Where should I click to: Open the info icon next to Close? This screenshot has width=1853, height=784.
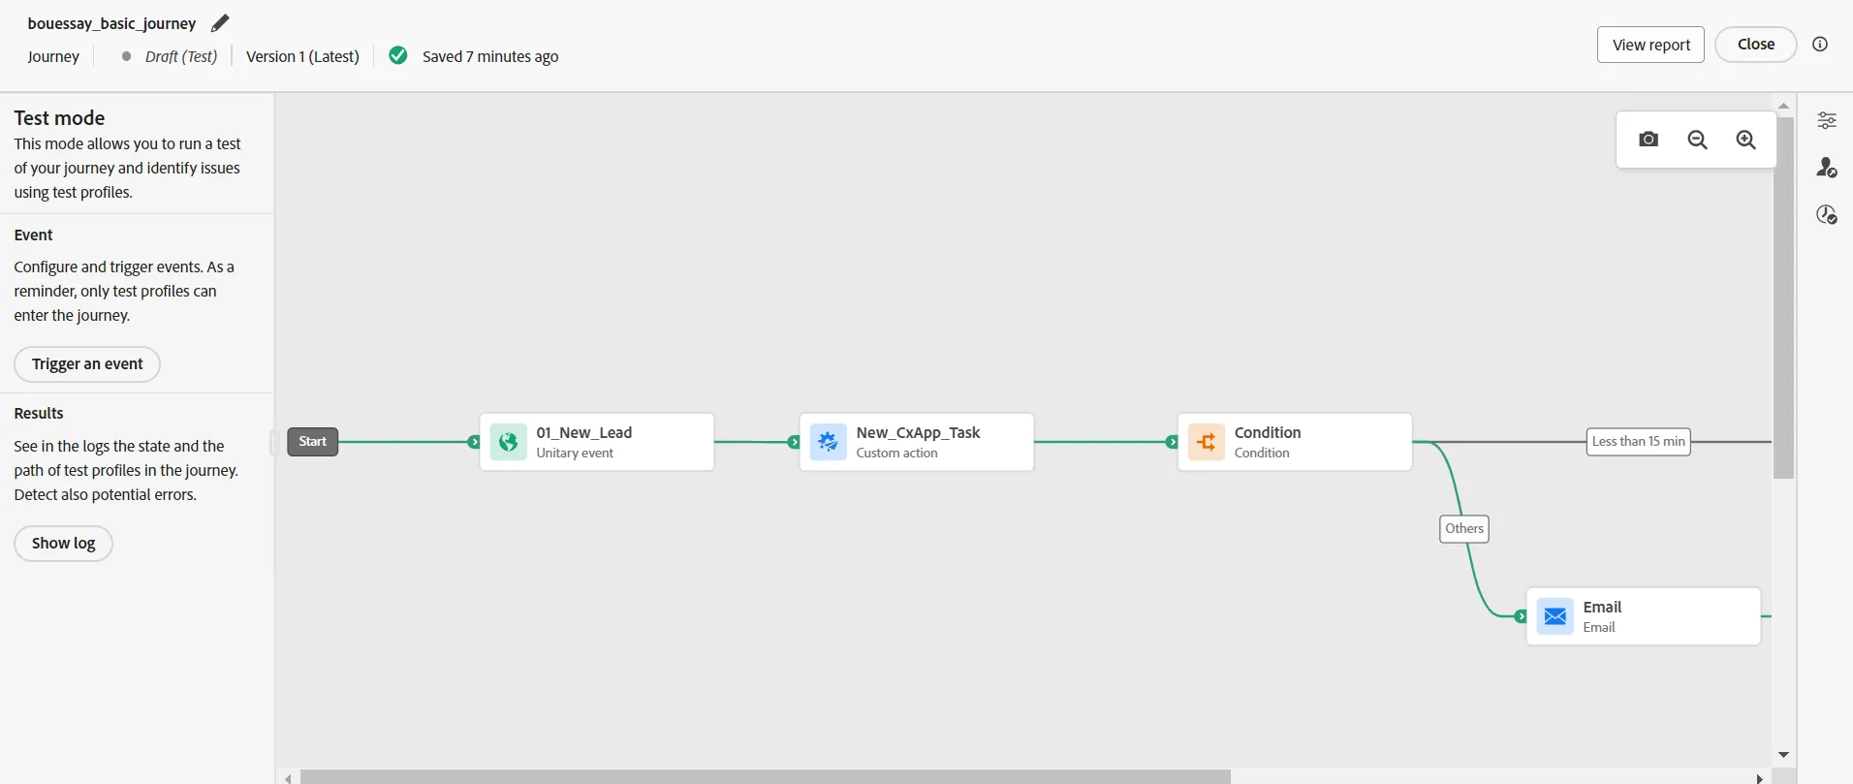click(x=1820, y=45)
